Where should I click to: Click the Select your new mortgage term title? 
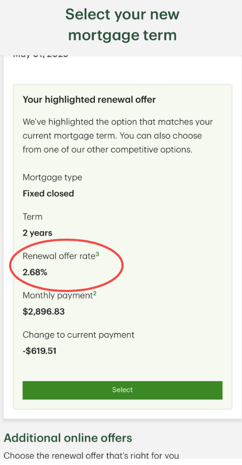123,25
